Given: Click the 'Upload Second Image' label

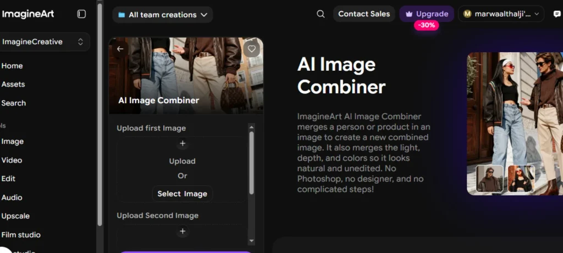Looking at the screenshot, I should (x=158, y=215).
